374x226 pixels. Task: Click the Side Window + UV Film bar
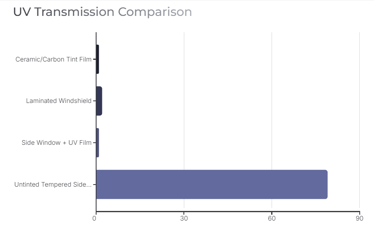tap(97, 143)
